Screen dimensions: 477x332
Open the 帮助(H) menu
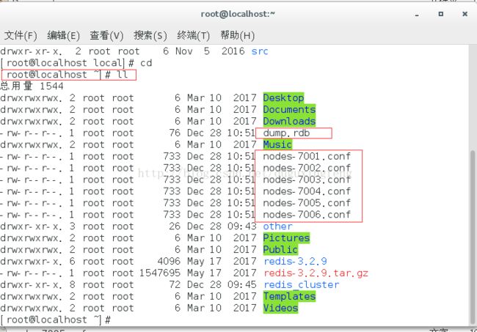click(237, 35)
